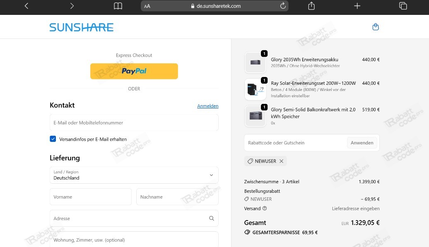Click the Nachname input field
Viewport: 429px width, 247px height.
(177, 197)
